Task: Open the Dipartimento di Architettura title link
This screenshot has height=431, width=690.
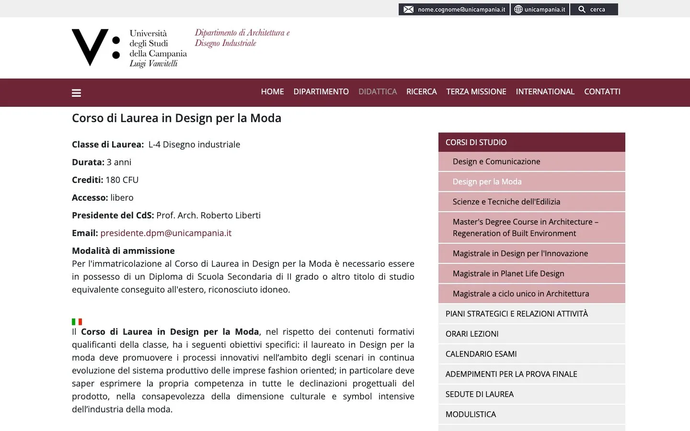Action: [242, 38]
